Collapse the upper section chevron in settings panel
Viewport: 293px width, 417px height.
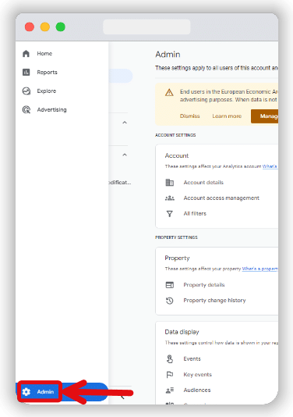[x=125, y=123]
